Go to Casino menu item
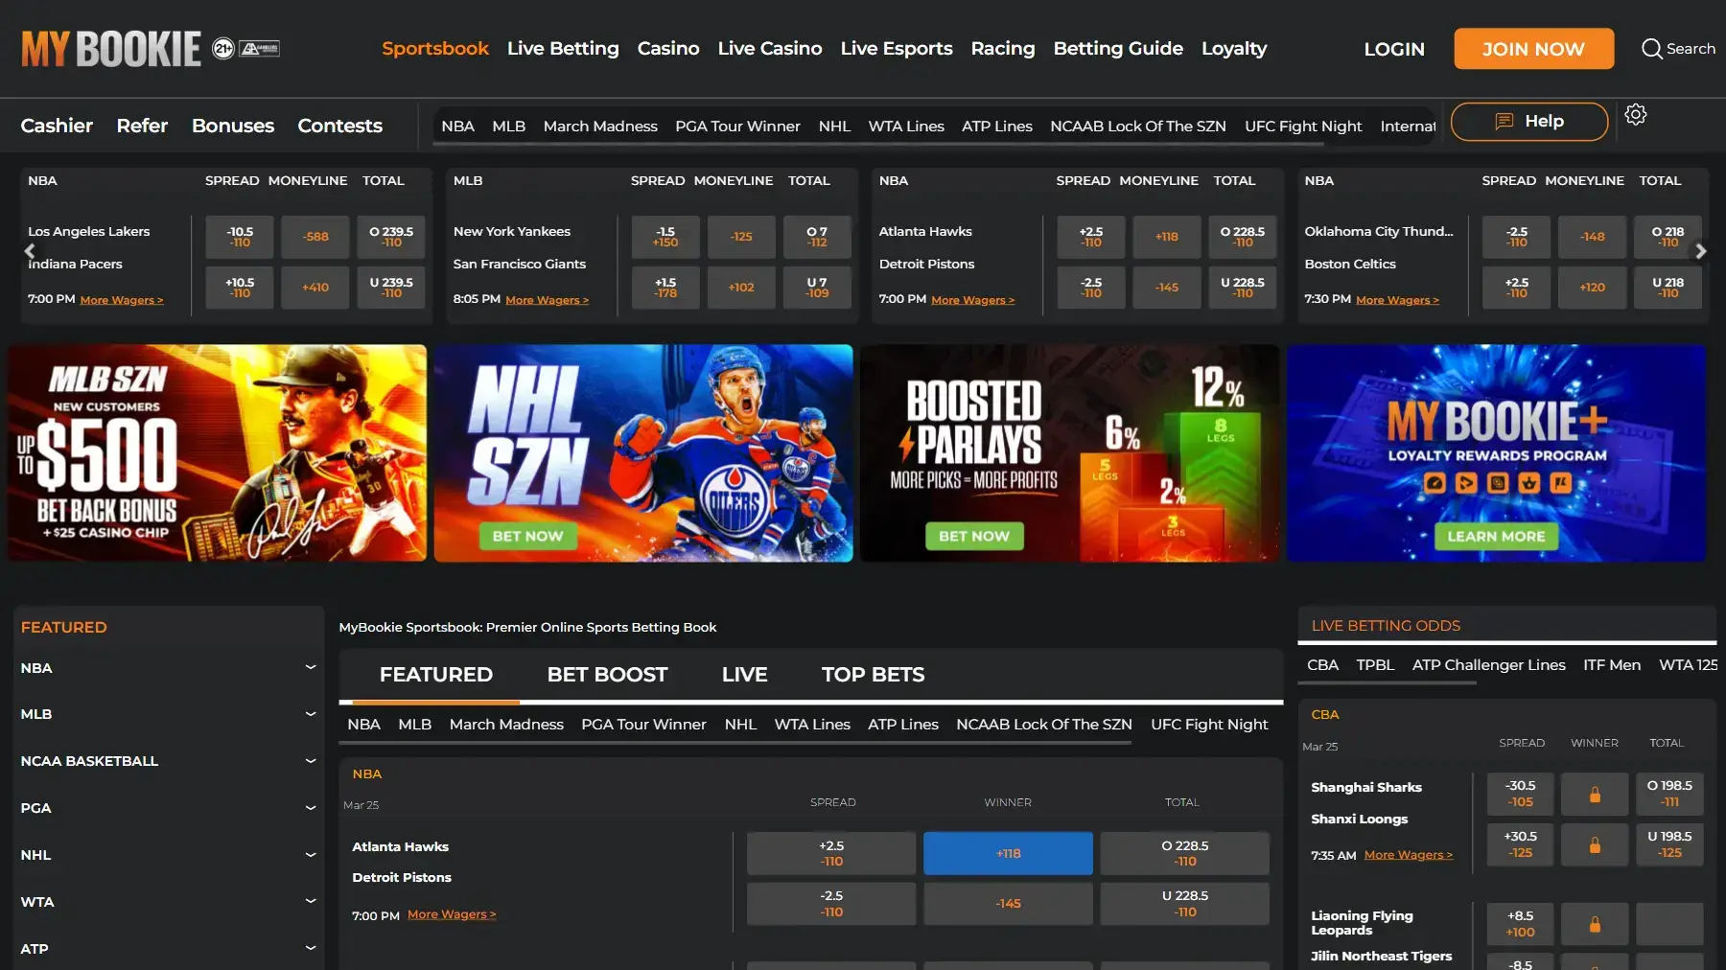 (668, 48)
